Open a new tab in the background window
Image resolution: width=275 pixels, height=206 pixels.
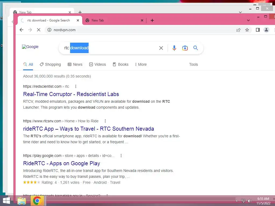click(80, 12)
